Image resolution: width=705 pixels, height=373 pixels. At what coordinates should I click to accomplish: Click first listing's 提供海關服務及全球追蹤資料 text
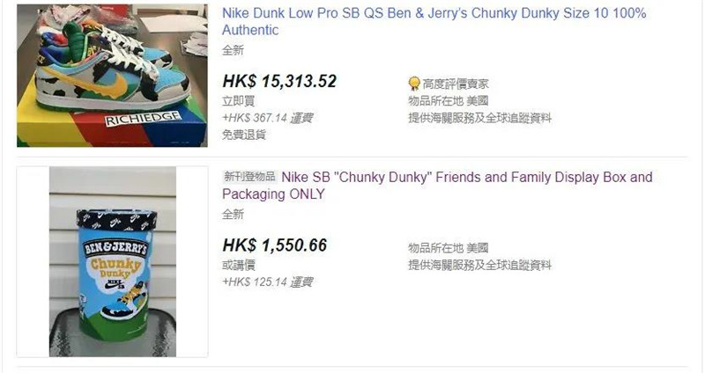point(479,118)
